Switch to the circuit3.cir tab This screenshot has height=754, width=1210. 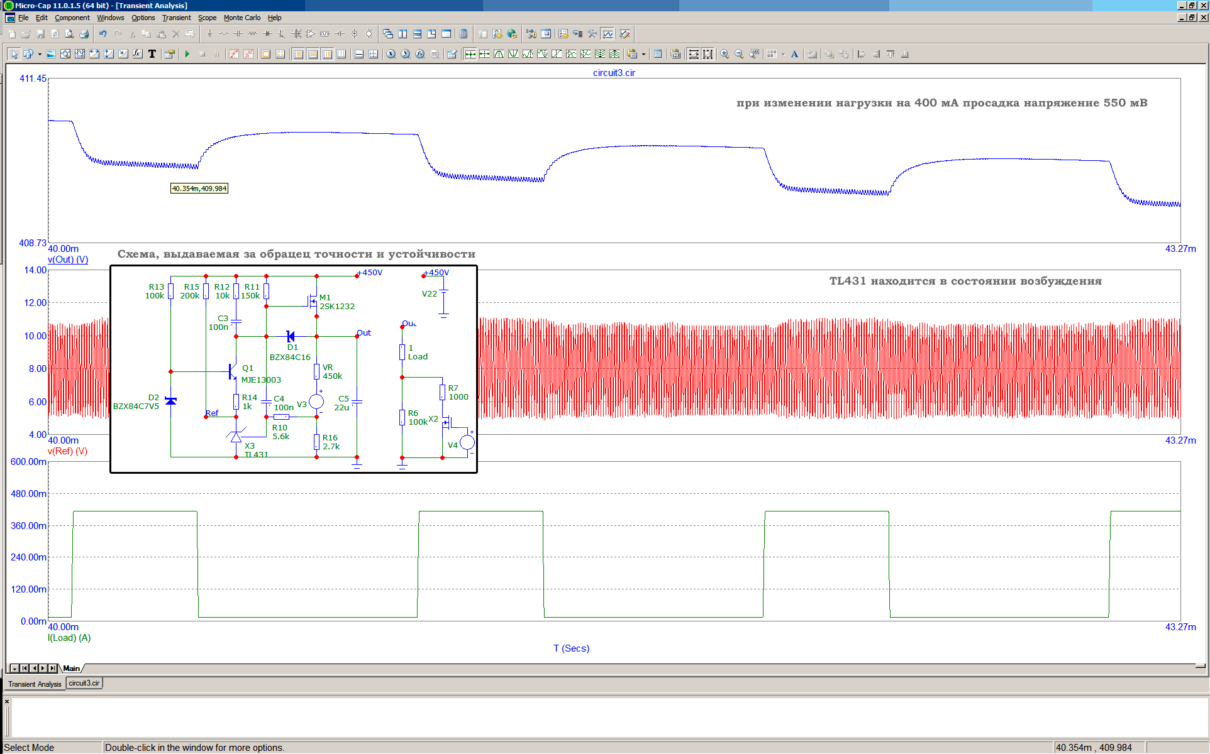84,683
